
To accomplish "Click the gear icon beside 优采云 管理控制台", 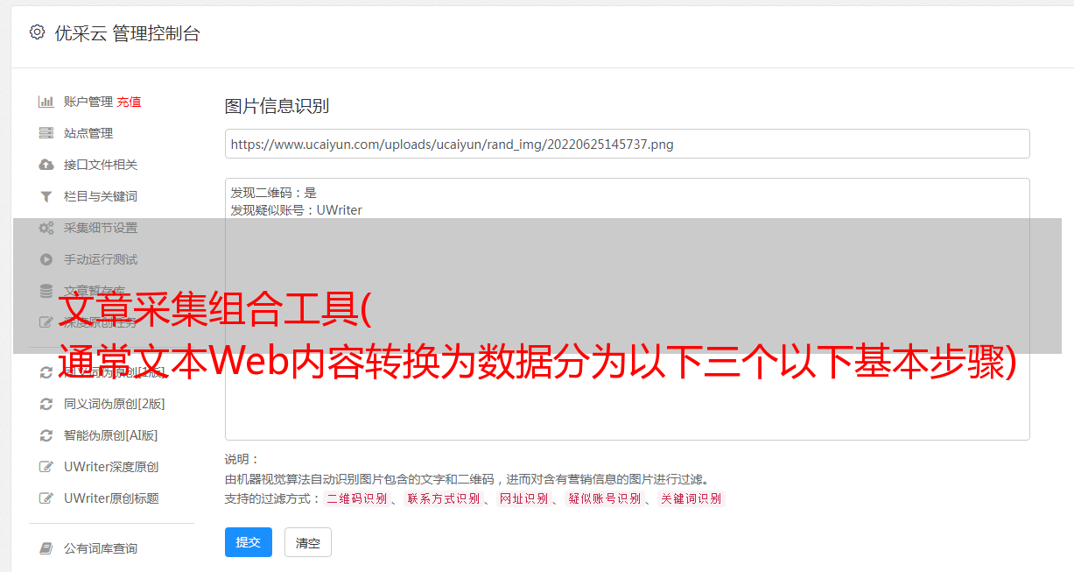I will pyautogui.click(x=37, y=32).
